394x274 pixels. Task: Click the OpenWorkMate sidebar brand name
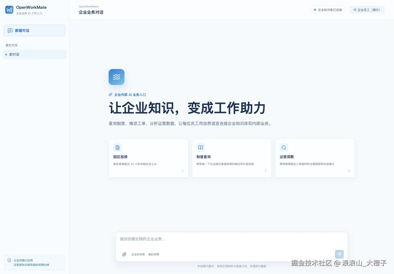pyautogui.click(x=31, y=7)
